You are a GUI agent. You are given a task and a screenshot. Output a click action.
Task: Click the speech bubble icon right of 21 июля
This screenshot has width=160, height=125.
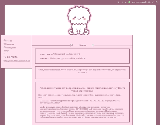pyautogui.click(x=93, y=45)
